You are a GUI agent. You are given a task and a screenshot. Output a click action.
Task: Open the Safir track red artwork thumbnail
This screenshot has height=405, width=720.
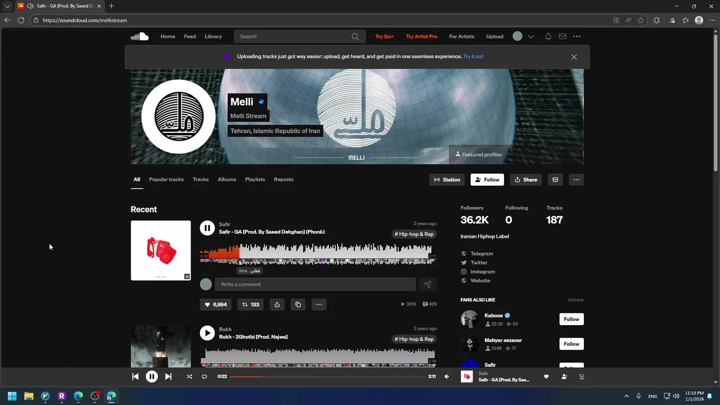click(x=161, y=250)
